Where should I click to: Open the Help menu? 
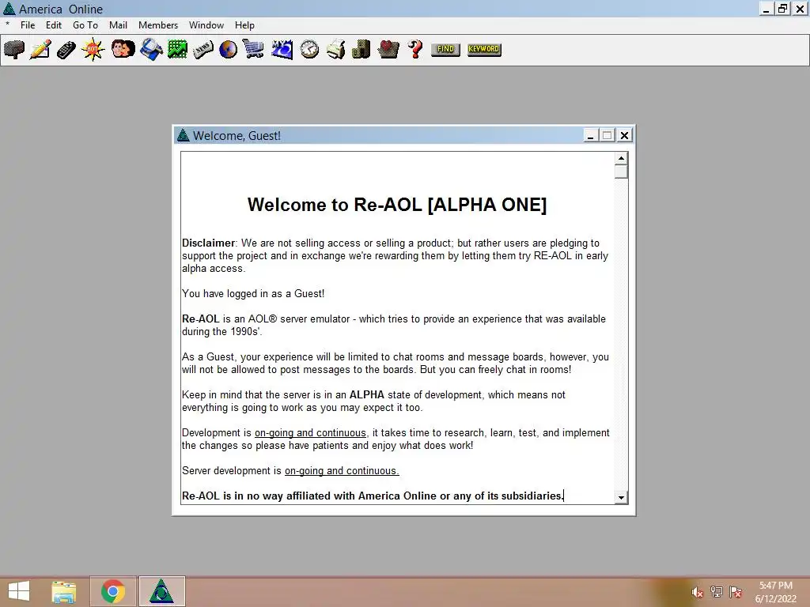pos(244,25)
